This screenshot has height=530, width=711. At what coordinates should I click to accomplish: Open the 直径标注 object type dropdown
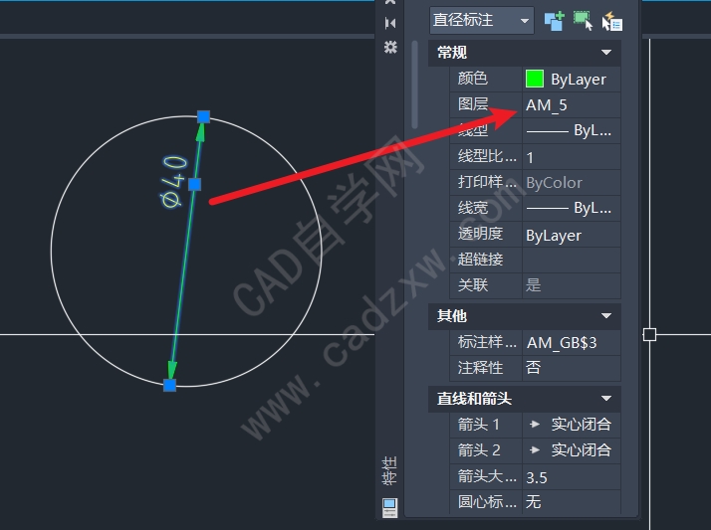(482, 20)
